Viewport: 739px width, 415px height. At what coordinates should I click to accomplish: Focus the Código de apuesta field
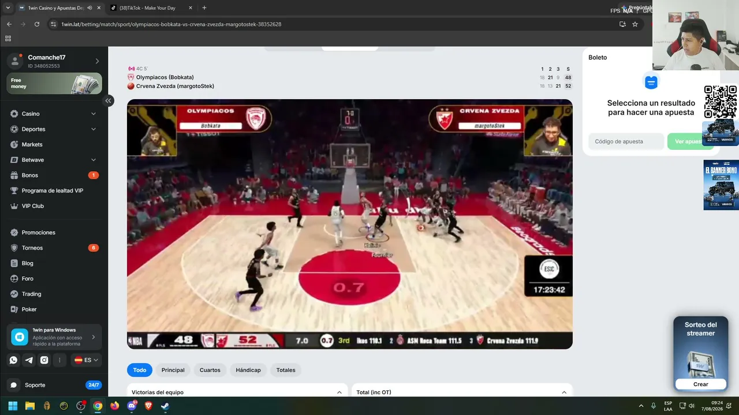click(626, 141)
